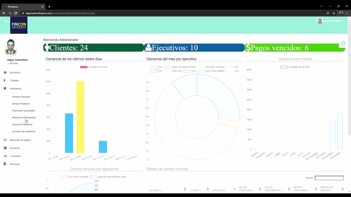
Task: Toggle 'luis duran martinez' cartera vencida legend
Action: pos(75,177)
